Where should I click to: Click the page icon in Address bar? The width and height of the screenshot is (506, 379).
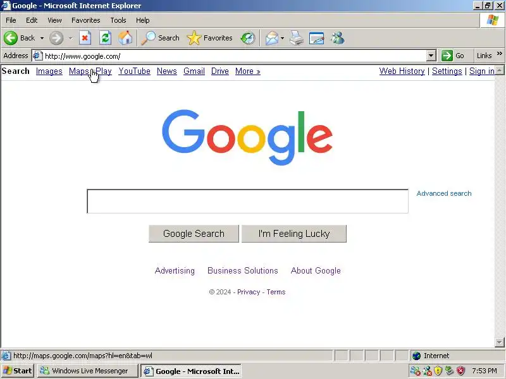pyautogui.click(x=38, y=56)
